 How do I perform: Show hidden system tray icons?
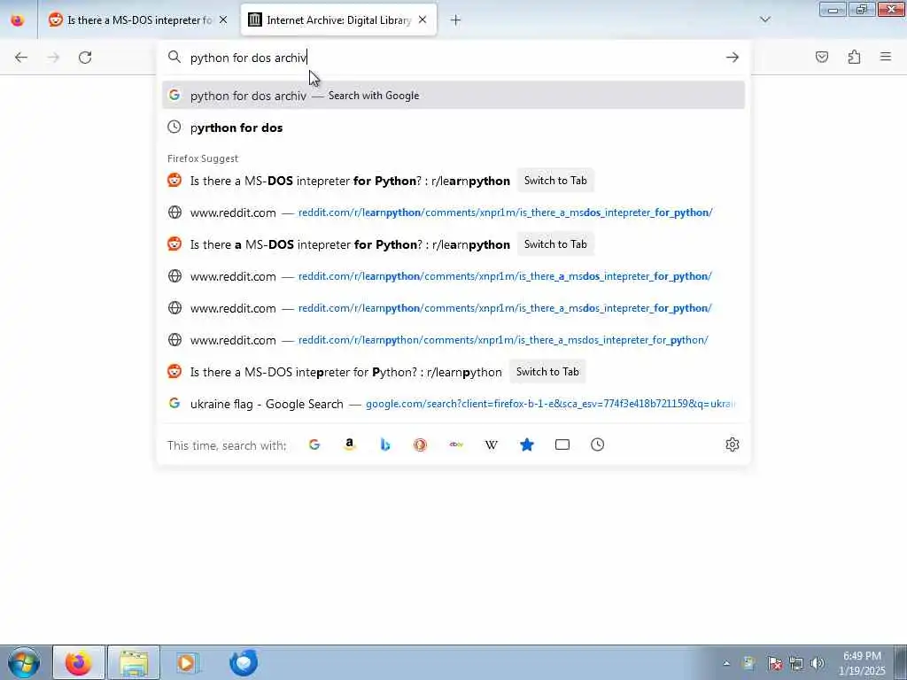(x=726, y=663)
